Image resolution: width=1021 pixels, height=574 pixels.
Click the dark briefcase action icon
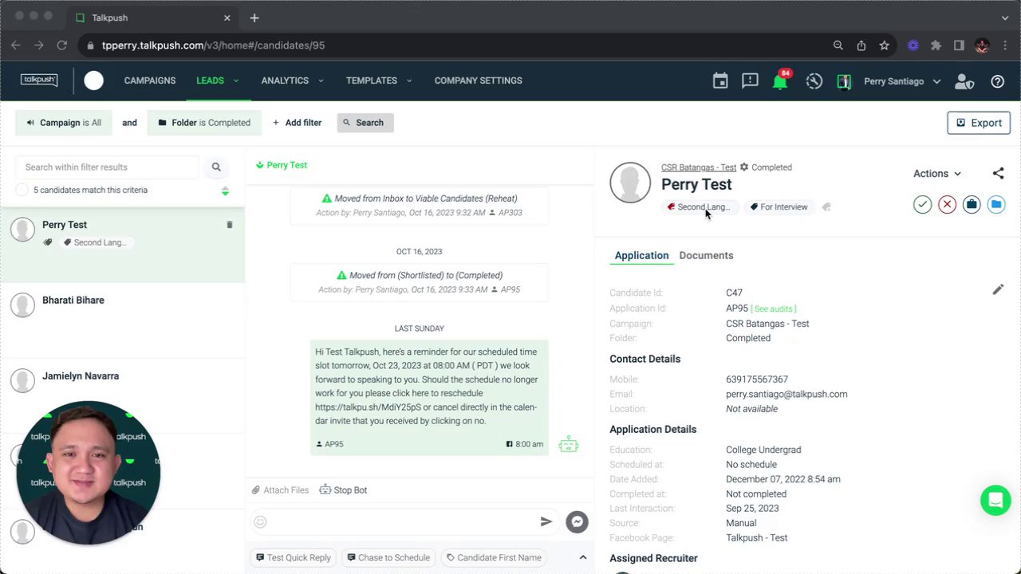pos(972,205)
